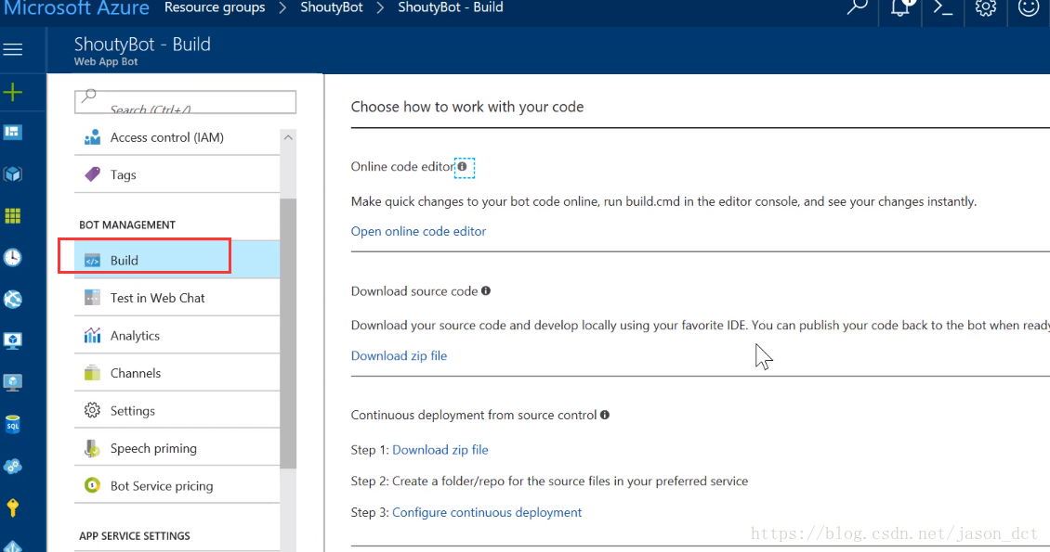Image resolution: width=1050 pixels, height=552 pixels.
Task: Click Step 1 Download zip file link
Action: (440, 450)
